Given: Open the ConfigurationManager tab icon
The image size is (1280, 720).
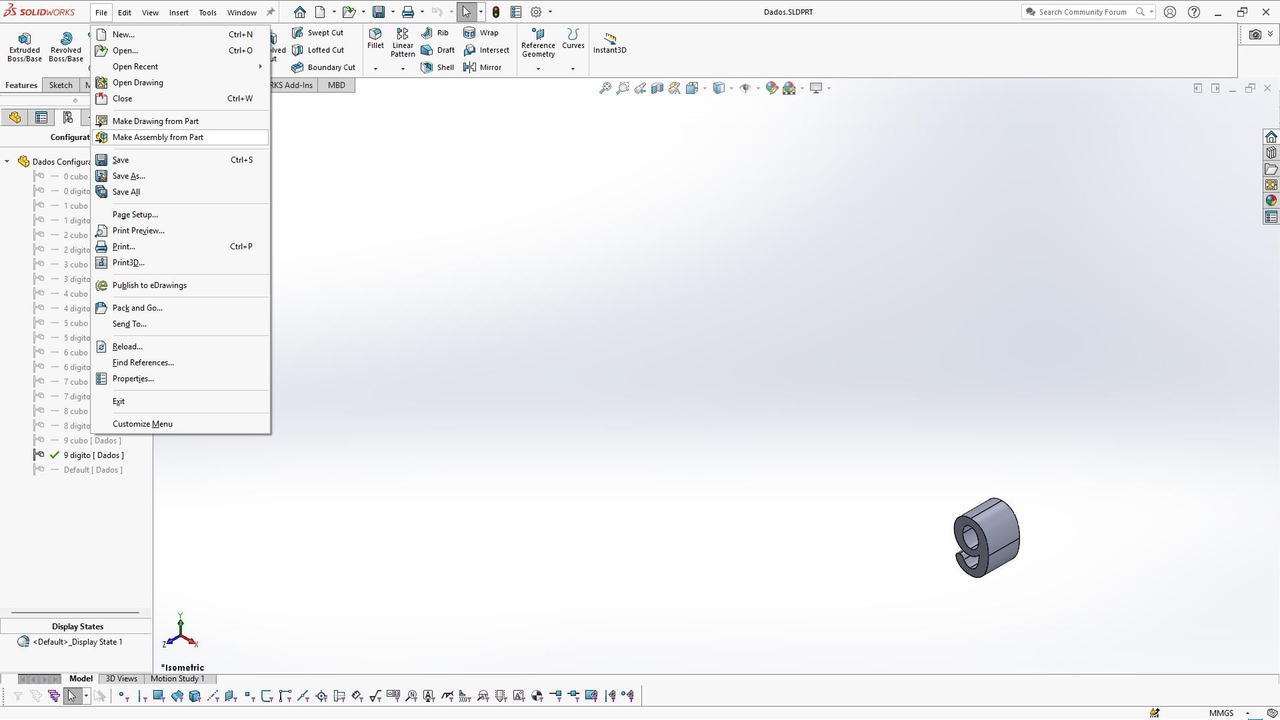Looking at the screenshot, I should (x=68, y=118).
